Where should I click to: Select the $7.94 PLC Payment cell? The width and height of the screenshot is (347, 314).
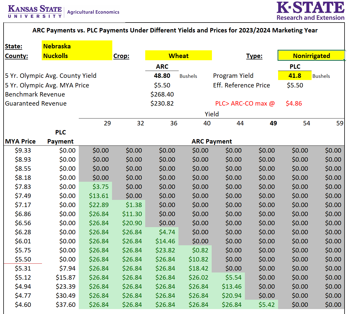click(x=67, y=268)
